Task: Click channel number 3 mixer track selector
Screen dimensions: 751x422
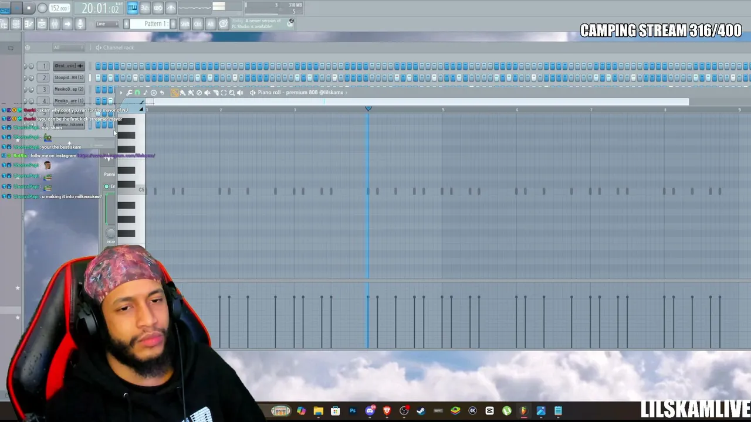Action: (x=44, y=89)
